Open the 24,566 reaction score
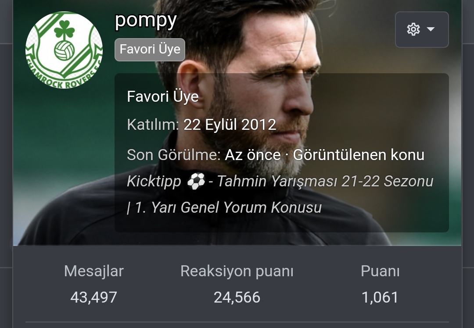The height and width of the screenshot is (328, 474). [237, 297]
